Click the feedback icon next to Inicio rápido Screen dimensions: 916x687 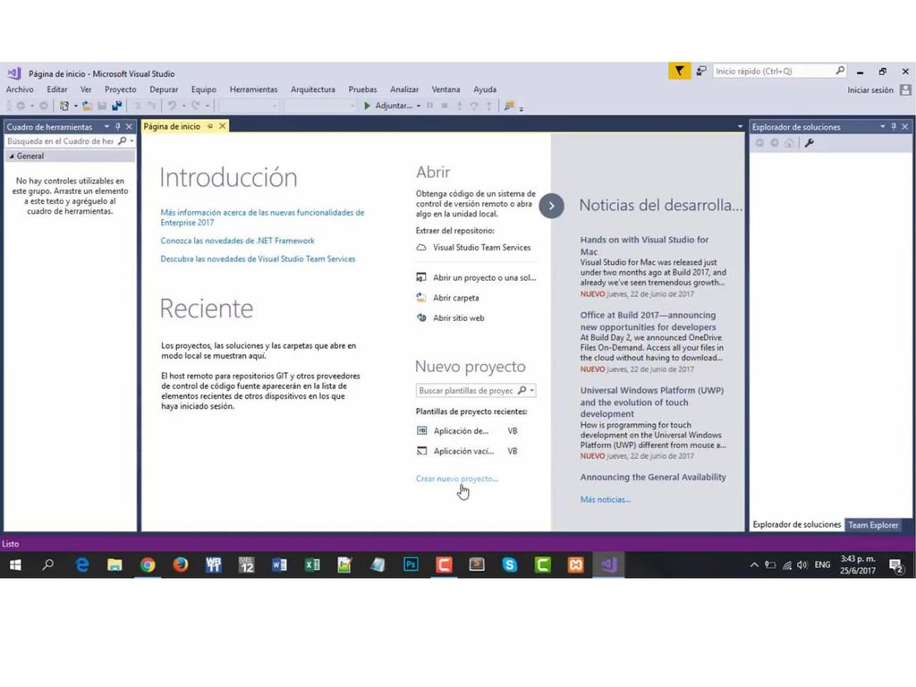[x=701, y=72]
